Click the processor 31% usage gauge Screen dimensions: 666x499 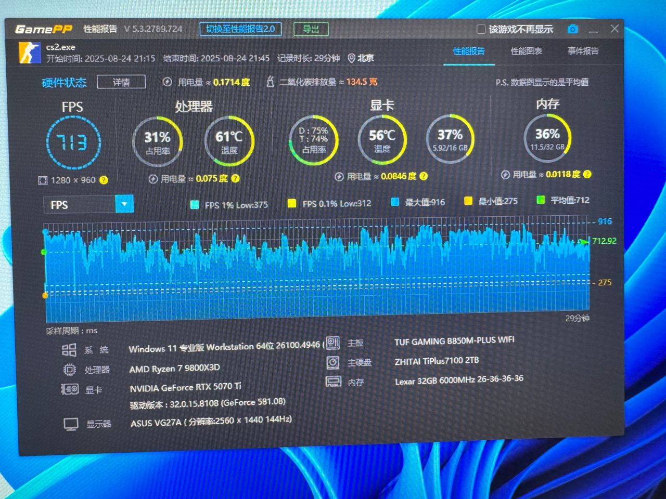(158, 142)
